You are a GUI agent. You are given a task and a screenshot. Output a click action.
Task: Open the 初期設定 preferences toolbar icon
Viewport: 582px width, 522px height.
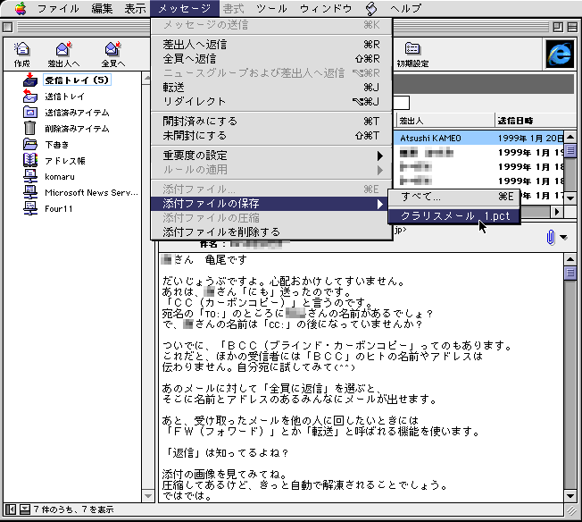[412, 53]
